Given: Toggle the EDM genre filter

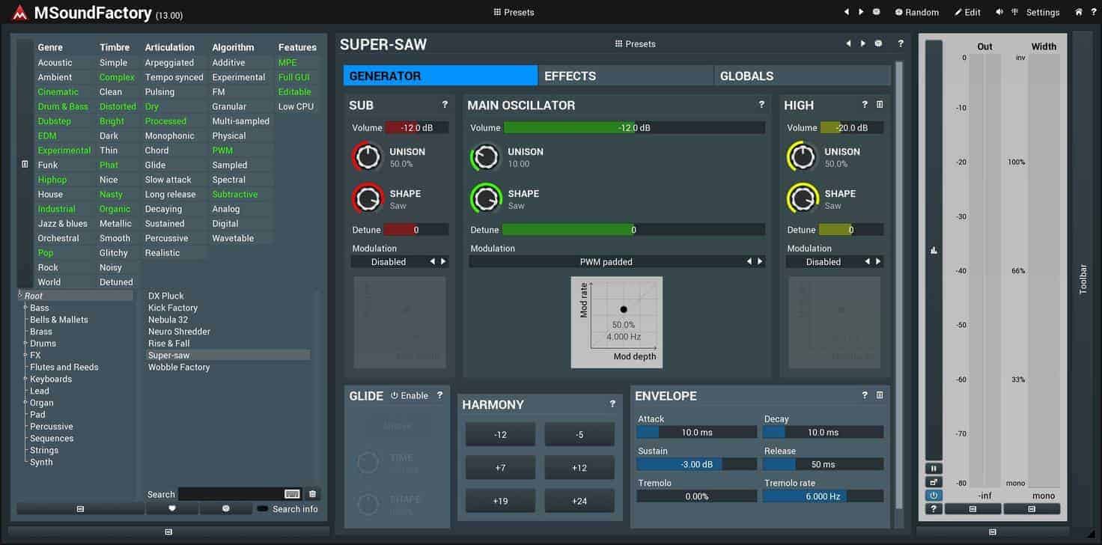Looking at the screenshot, I should click(47, 136).
